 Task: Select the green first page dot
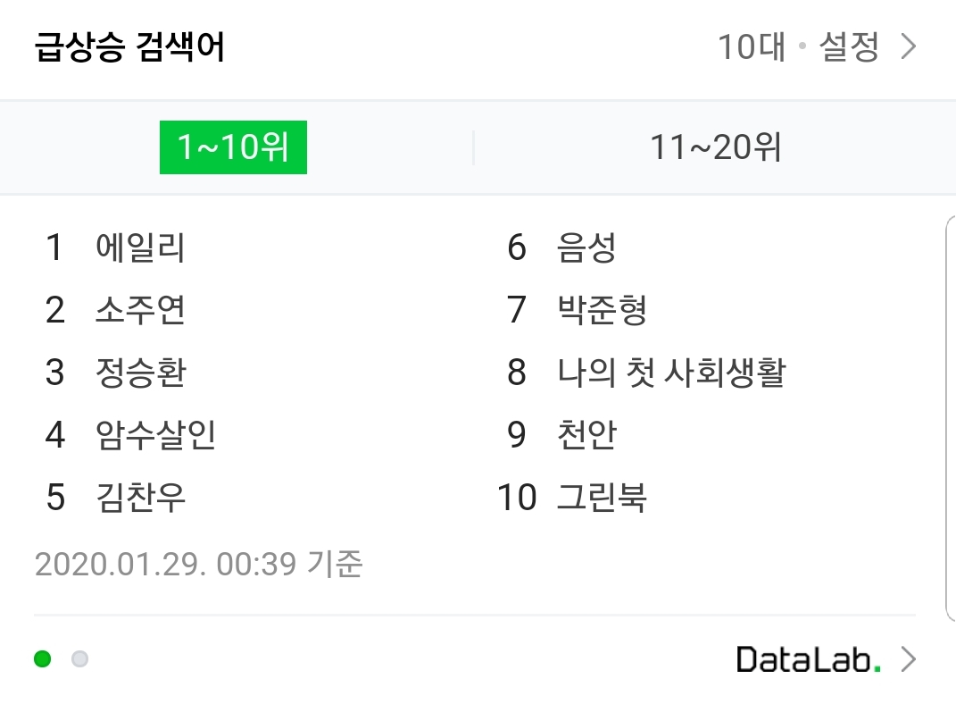pyautogui.click(x=43, y=658)
